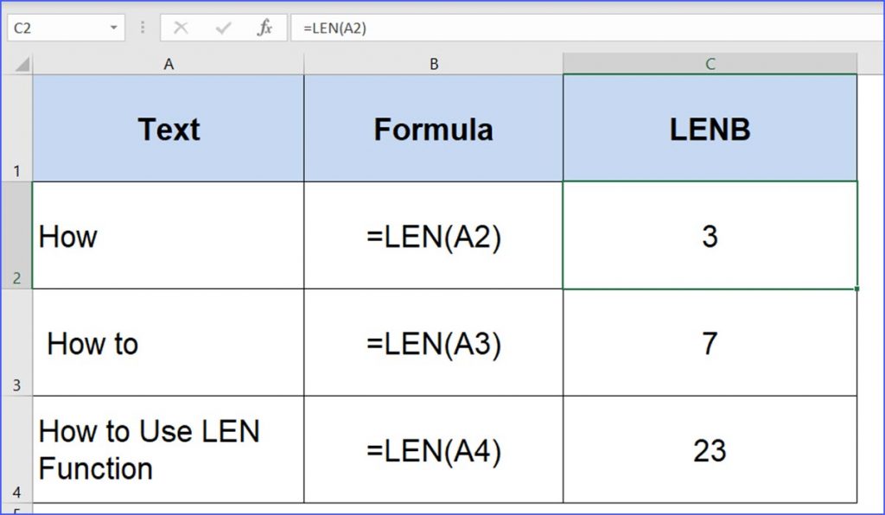Select the cell showing value 23
The image size is (885, 515).
pyautogui.click(x=709, y=448)
